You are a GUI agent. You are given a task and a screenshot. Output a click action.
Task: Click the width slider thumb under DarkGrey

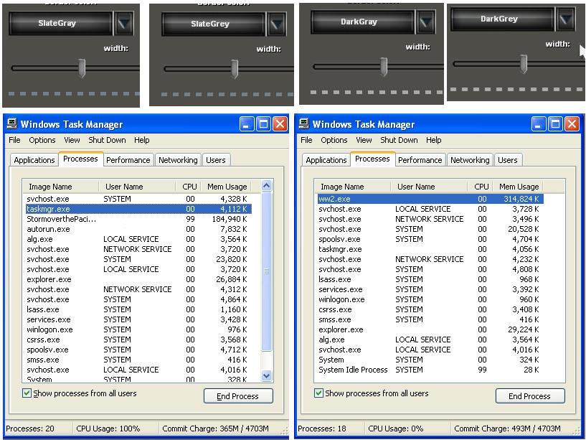pos(524,64)
